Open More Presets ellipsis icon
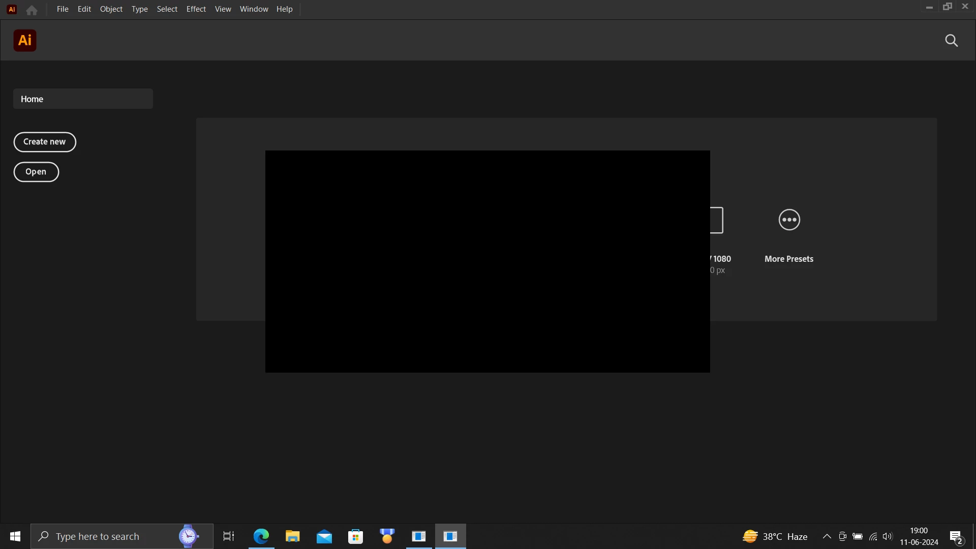This screenshot has width=976, height=549. [789, 220]
